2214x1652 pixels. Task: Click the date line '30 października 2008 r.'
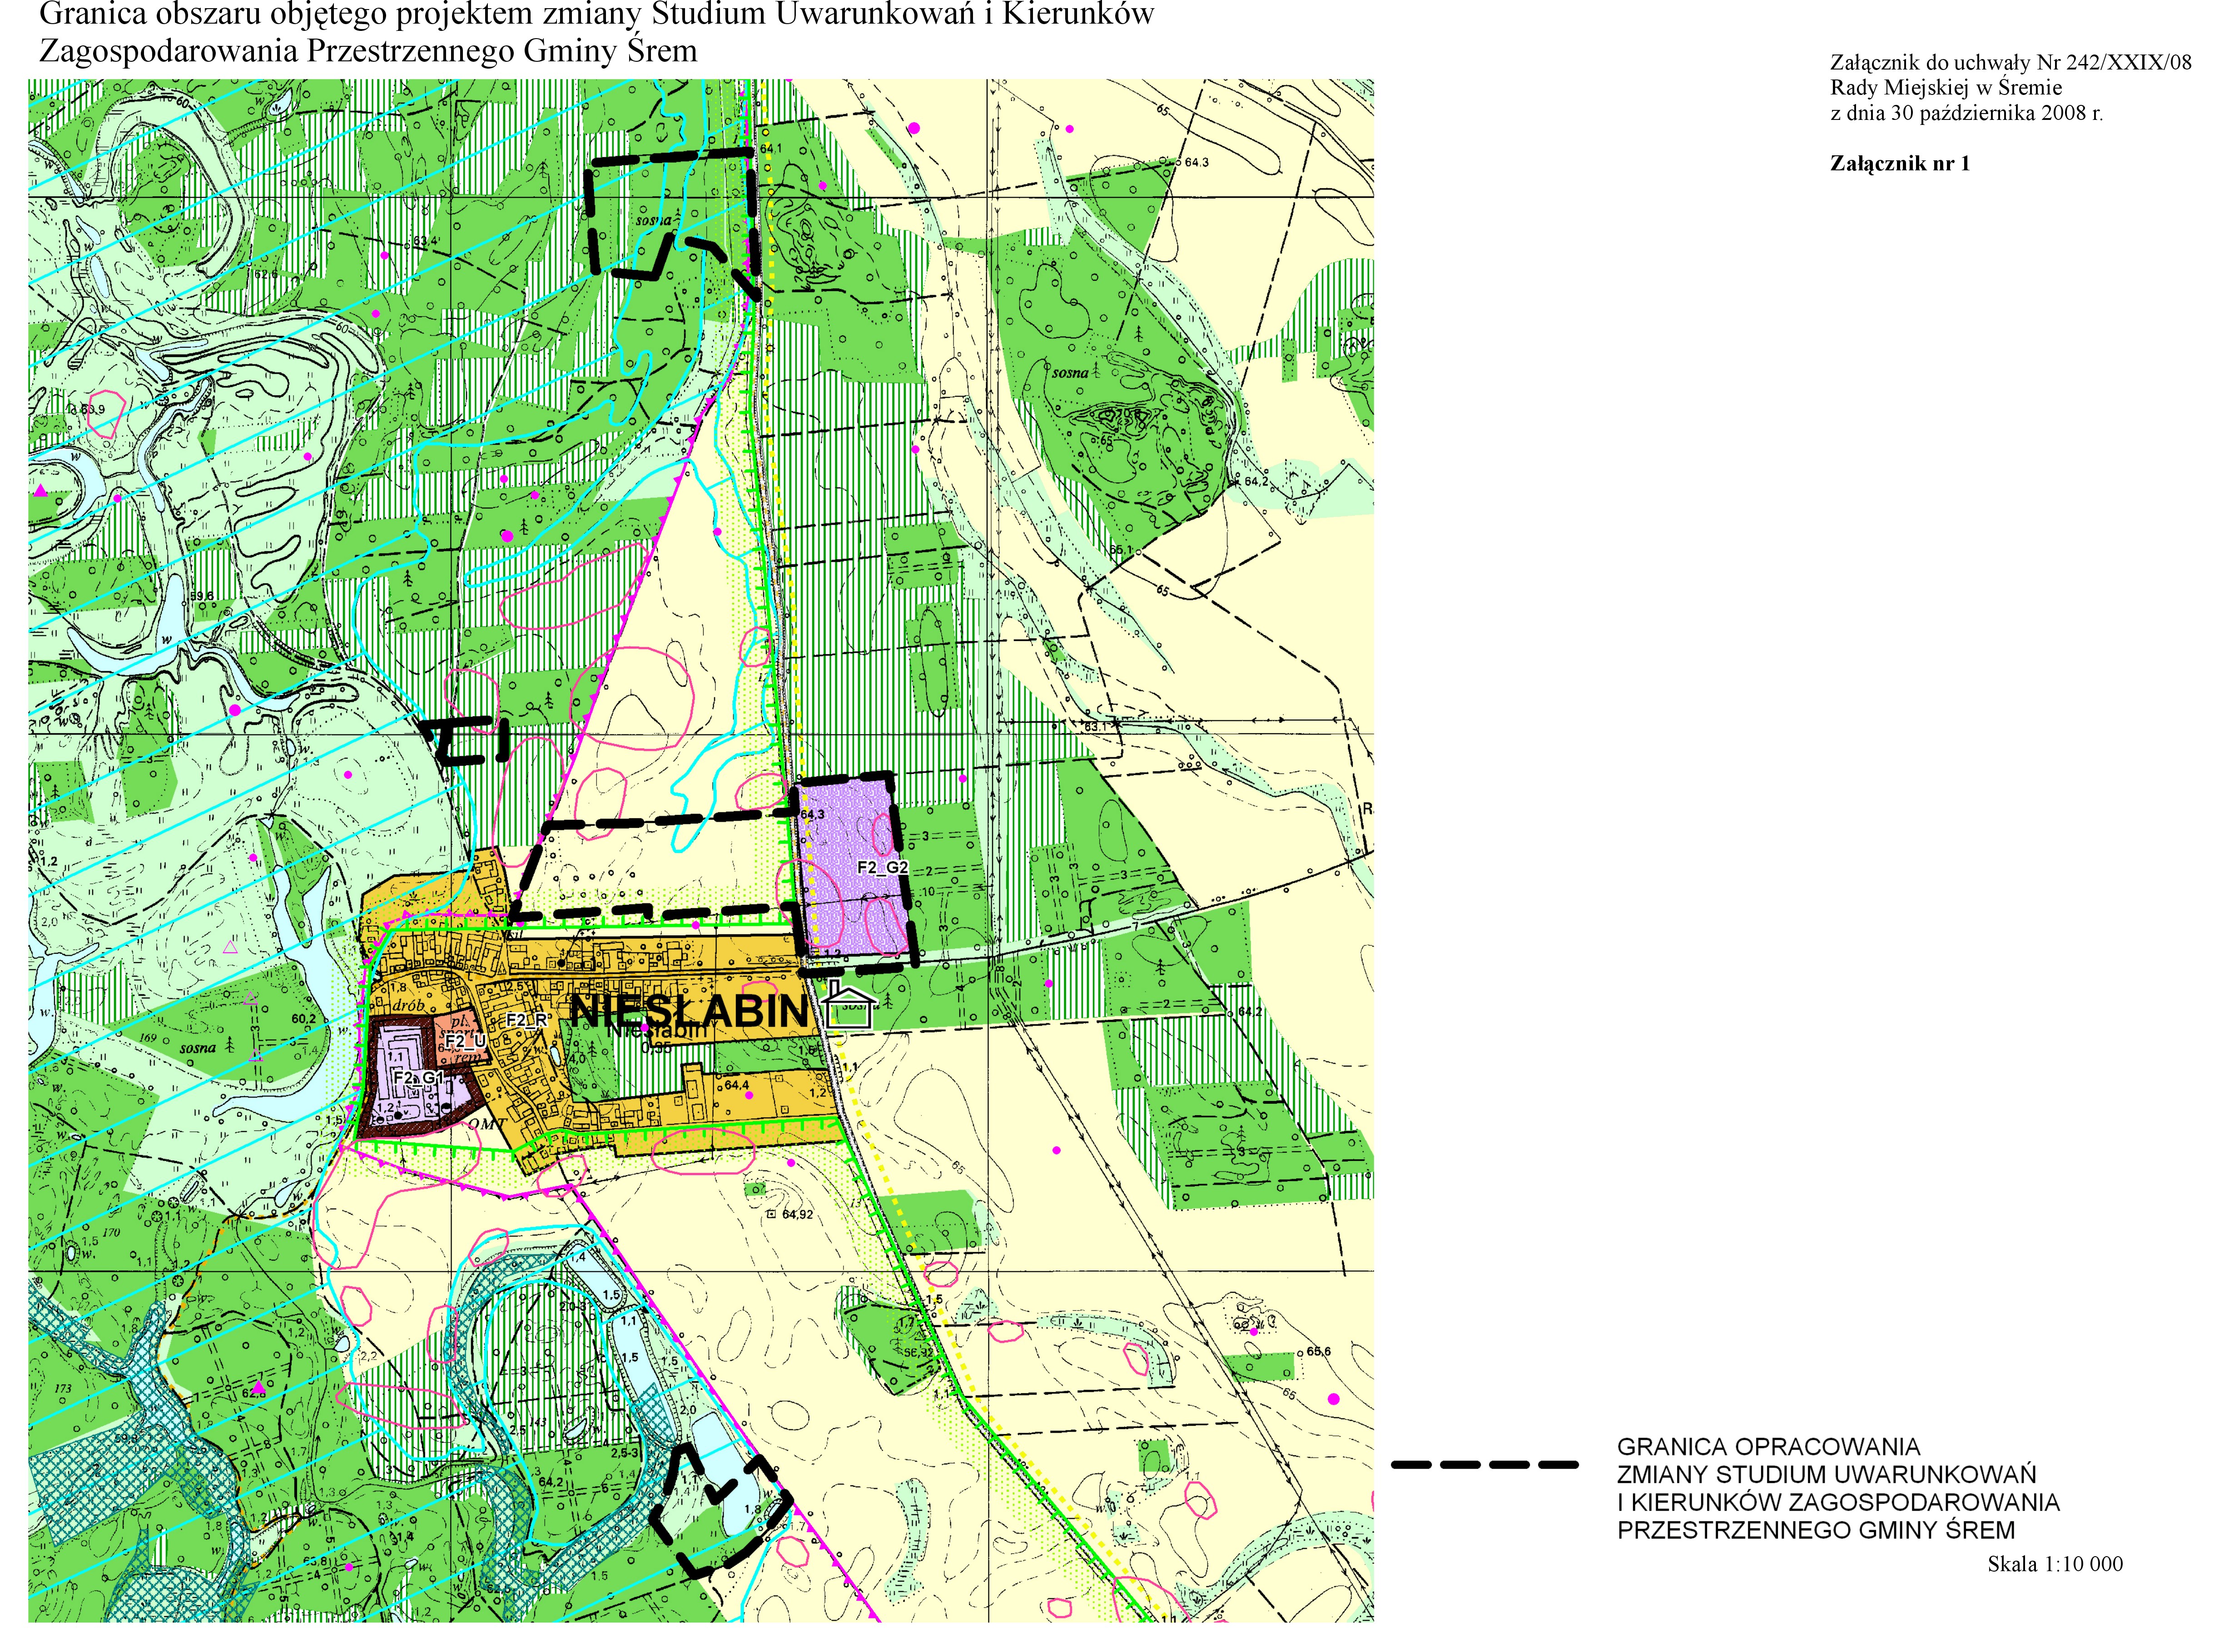(x=1966, y=113)
